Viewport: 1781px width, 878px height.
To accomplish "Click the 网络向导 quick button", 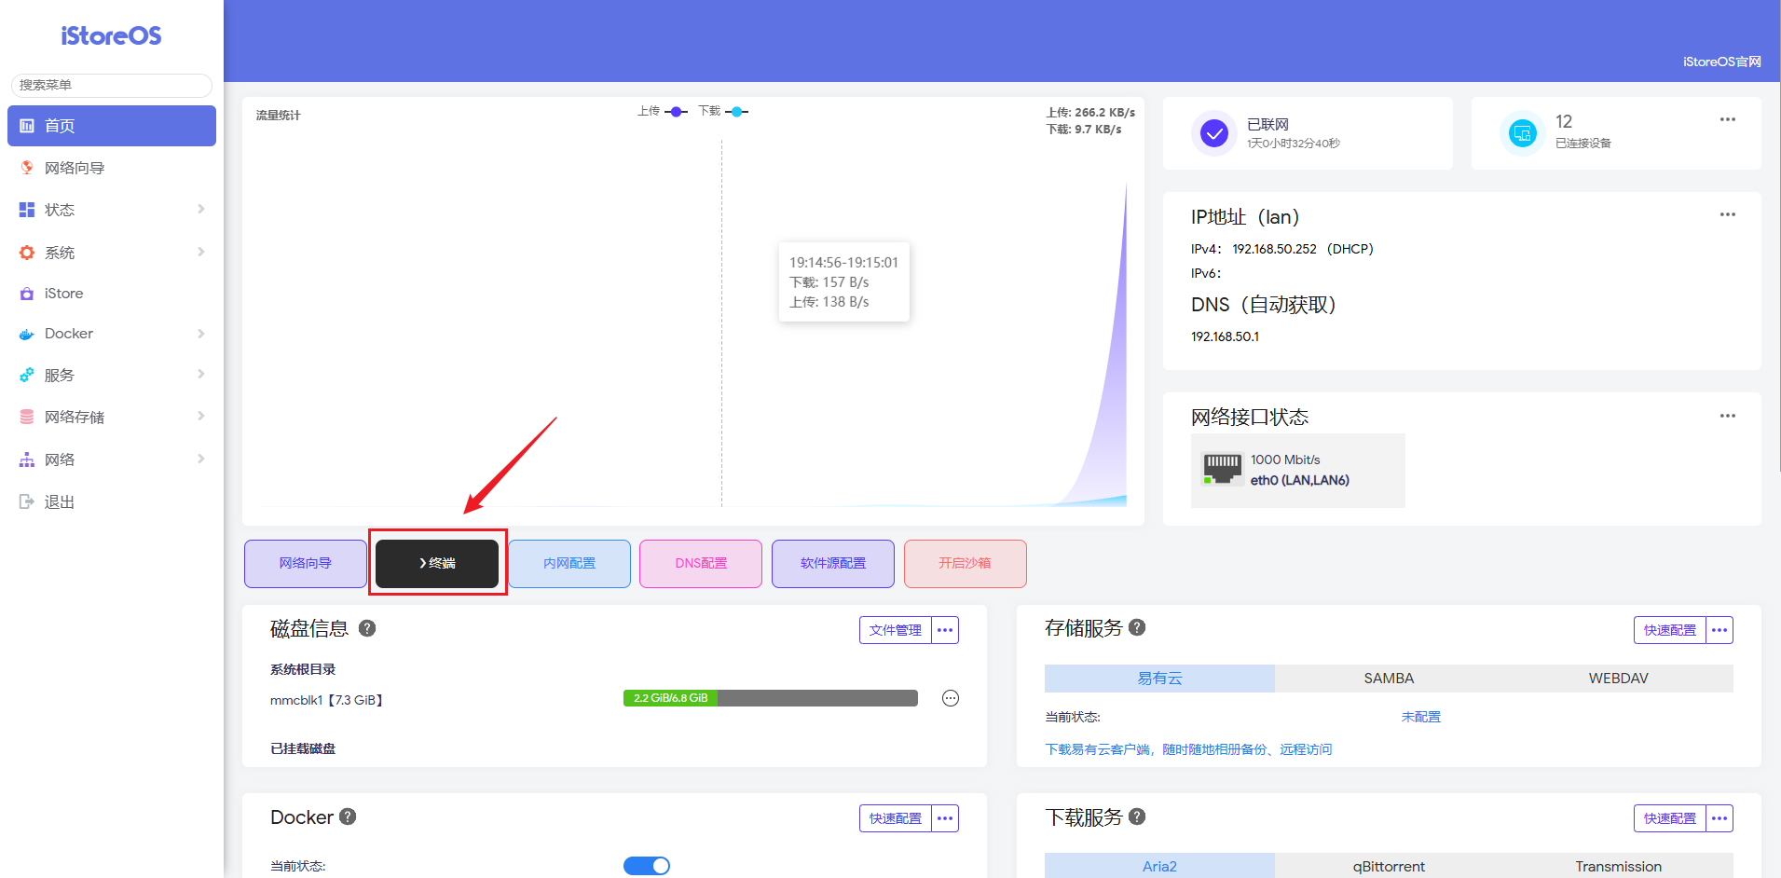I will pos(306,564).
